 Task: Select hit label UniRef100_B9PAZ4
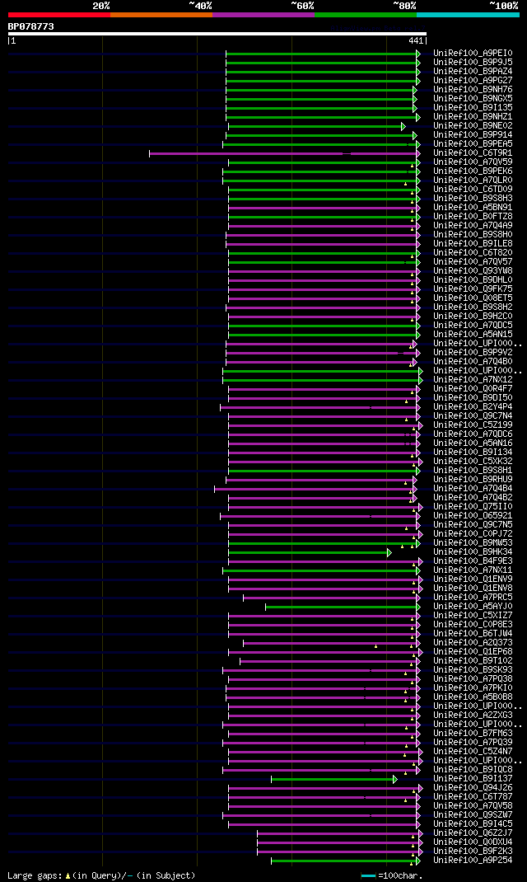[x=473, y=72]
